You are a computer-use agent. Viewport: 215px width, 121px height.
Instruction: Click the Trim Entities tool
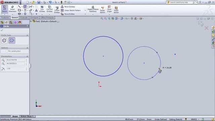pos(42,9)
